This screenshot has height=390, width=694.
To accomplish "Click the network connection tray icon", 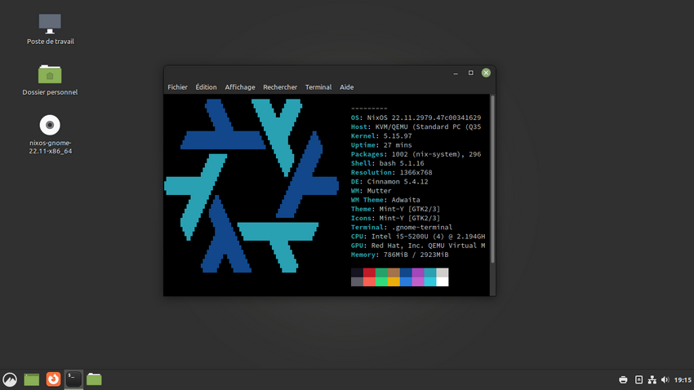I will pos(652,380).
